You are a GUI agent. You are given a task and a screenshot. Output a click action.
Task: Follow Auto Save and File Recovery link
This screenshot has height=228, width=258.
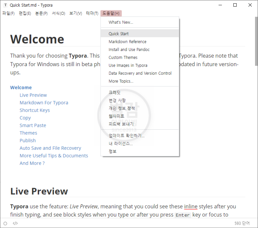50,148
